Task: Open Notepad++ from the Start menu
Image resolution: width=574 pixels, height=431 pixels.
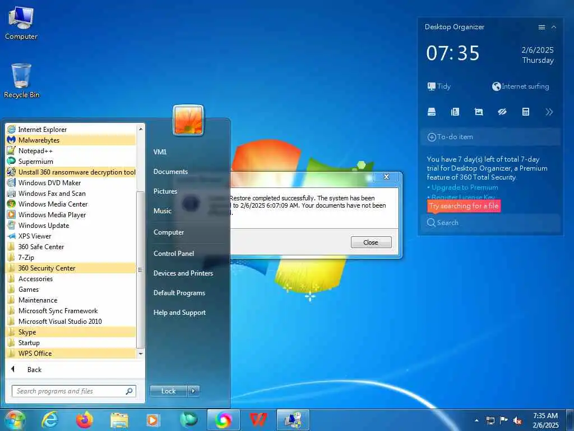Action: [71, 150]
